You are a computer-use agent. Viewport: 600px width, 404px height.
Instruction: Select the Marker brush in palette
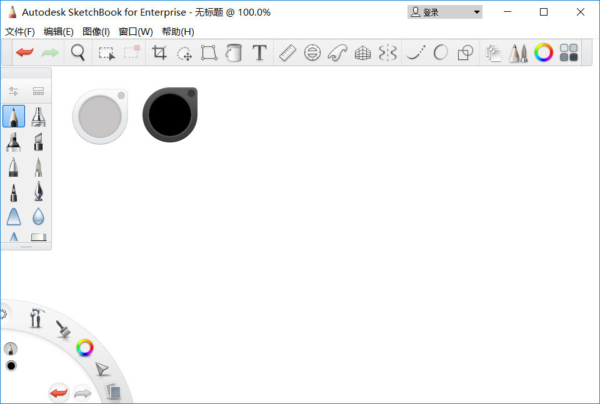(13, 142)
